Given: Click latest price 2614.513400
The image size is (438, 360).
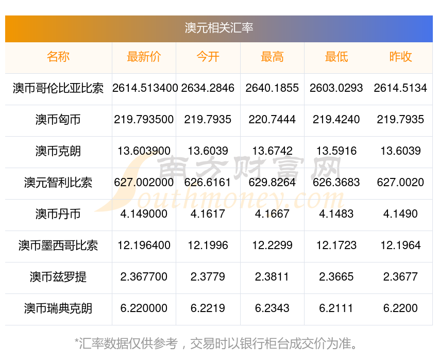Looking at the screenshot, I should coord(145,88).
